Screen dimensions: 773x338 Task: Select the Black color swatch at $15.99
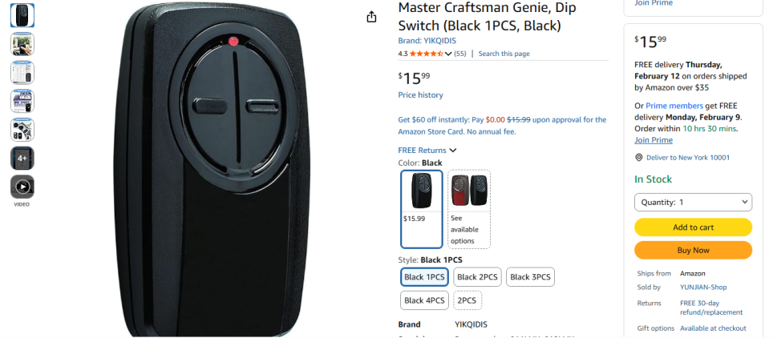tap(421, 208)
